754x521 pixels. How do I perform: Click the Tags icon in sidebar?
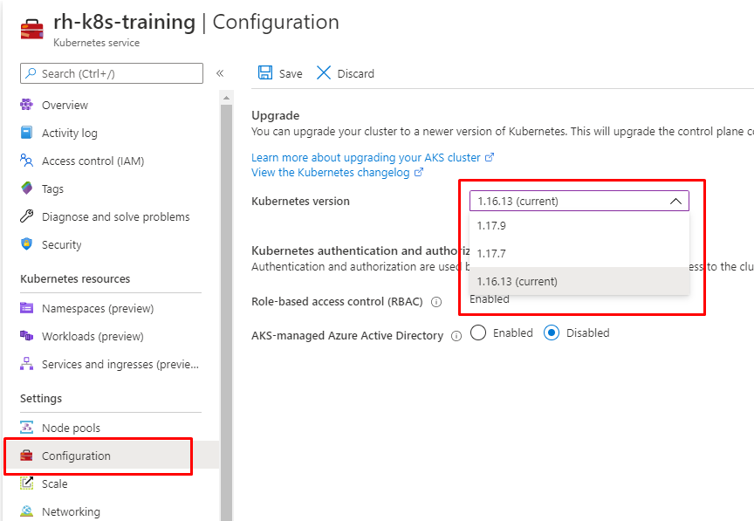coord(26,189)
